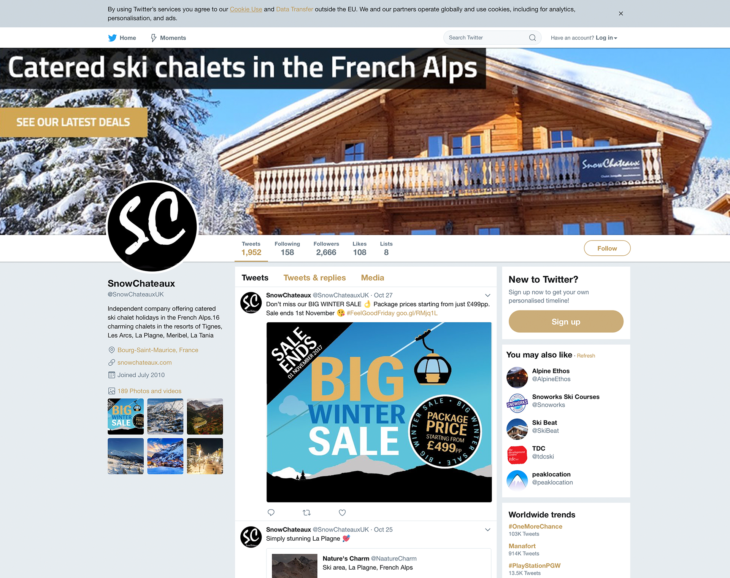This screenshot has width=730, height=578.
Task: Expand the Log in dropdown
Action: coord(606,38)
